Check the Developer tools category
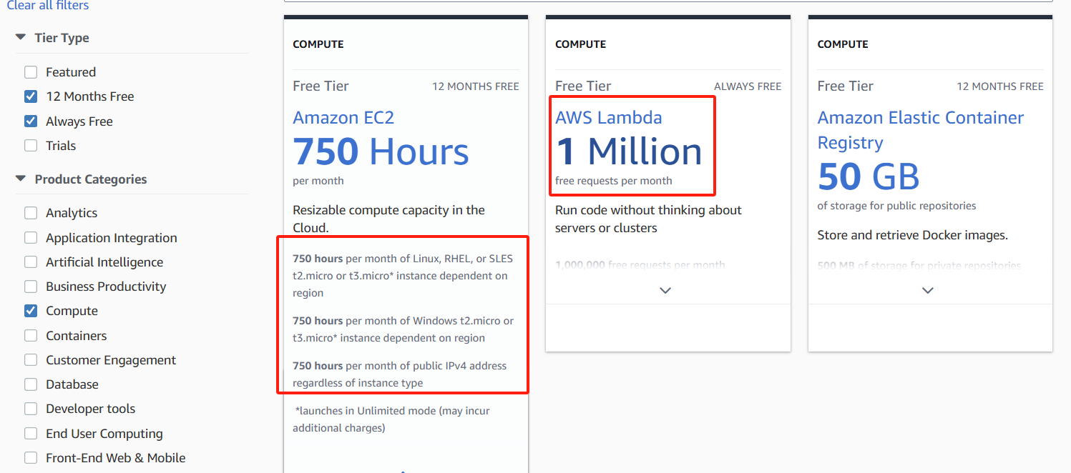The width and height of the screenshot is (1071, 473). pos(31,409)
